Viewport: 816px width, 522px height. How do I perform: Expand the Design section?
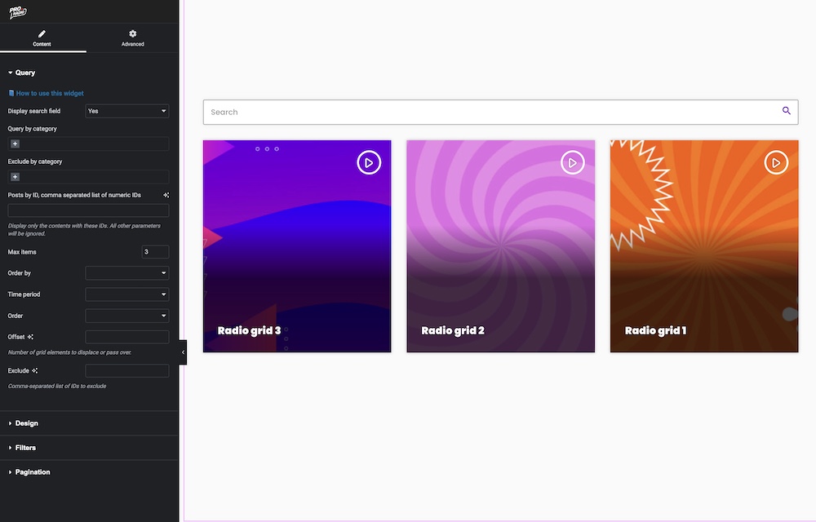coord(26,423)
